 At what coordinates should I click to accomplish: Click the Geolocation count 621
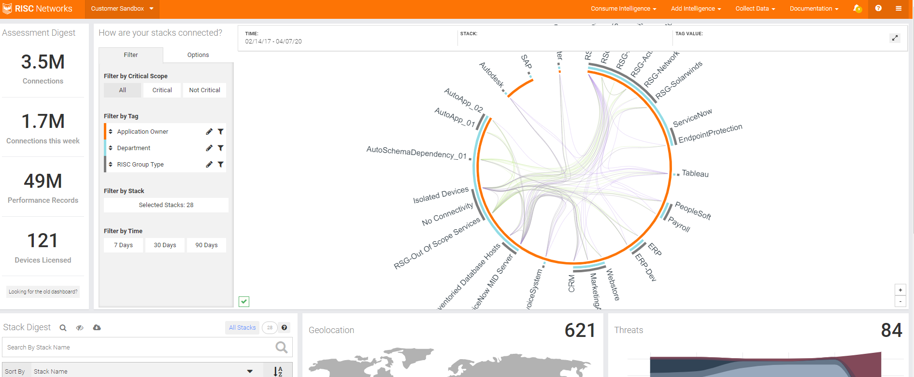pos(580,330)
